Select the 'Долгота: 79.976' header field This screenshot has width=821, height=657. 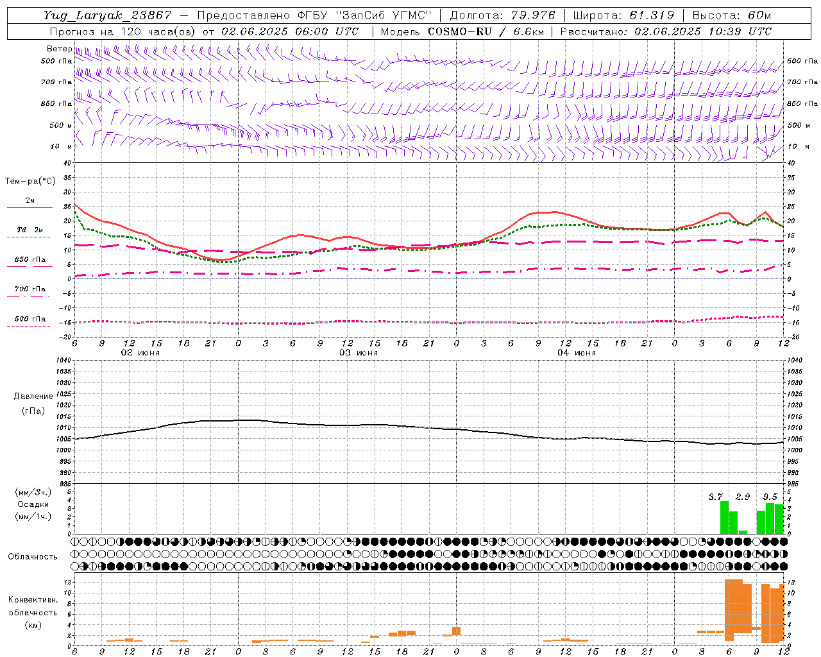pos(503,15)
